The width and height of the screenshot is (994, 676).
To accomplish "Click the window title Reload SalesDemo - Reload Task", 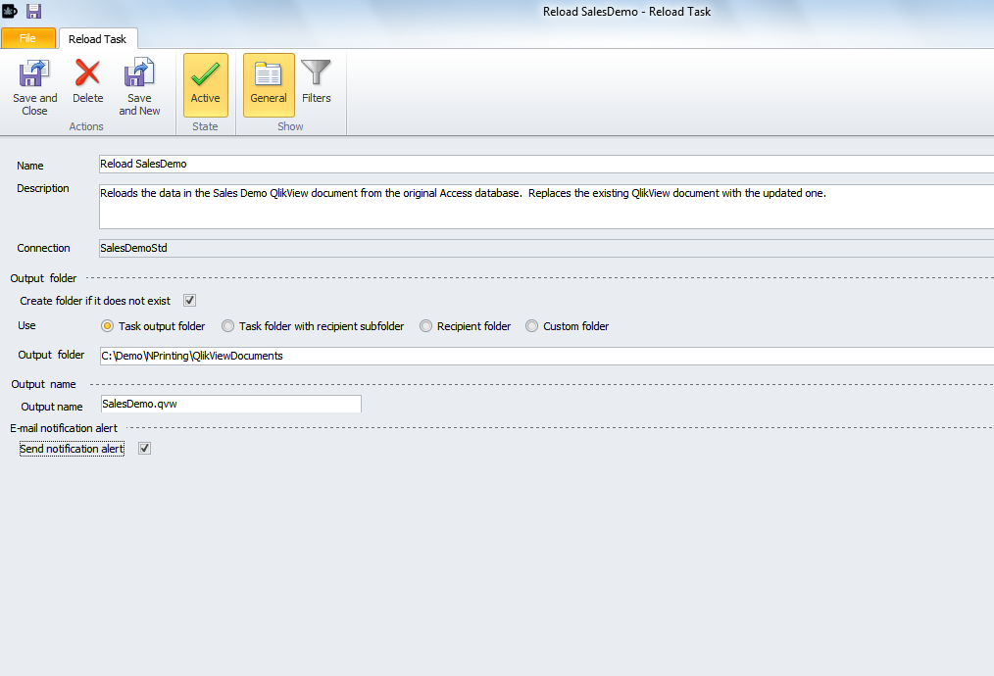I will click(x=626, y=12).
